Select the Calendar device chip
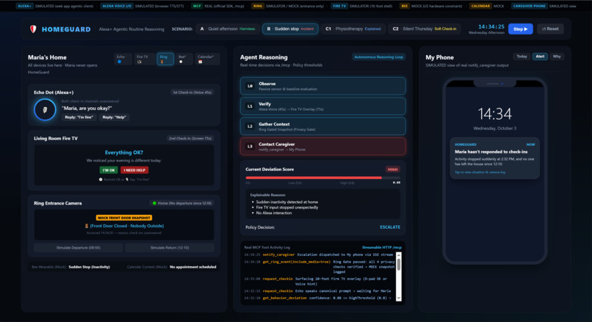 click(207, 59)
